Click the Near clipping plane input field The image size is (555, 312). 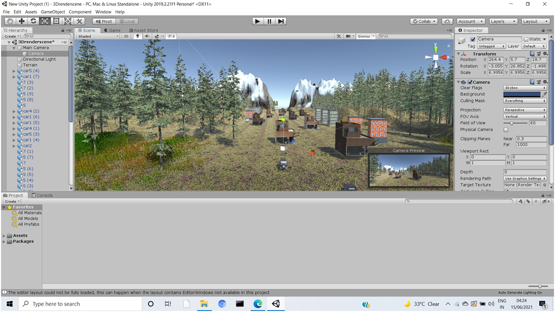pyautogui.click(x=532, y=139)
